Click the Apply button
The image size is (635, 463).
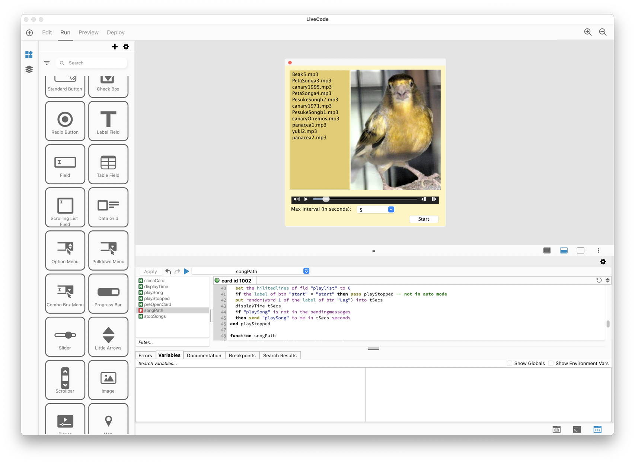pyautogui.click(x=150, y=271)
